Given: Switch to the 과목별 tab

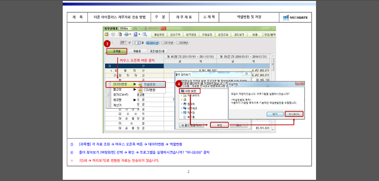Looking at the screenshot, I should pos(117,51).
